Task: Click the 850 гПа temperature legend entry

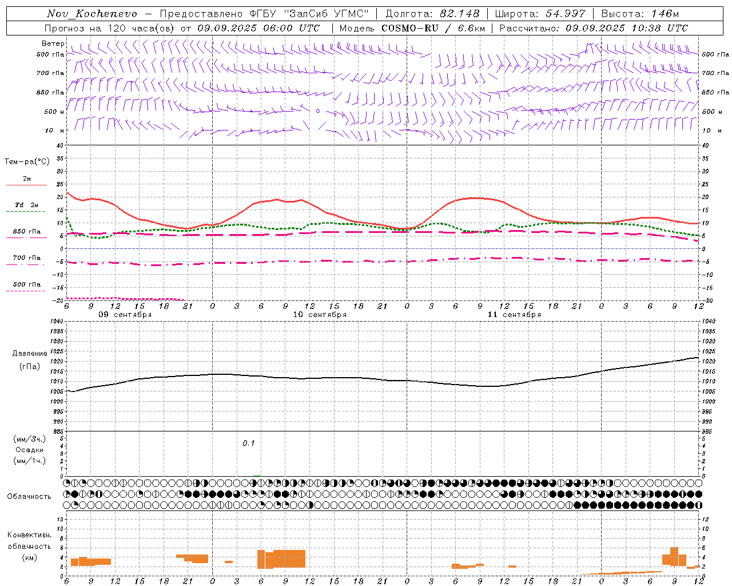Action: tap(27, 232)
